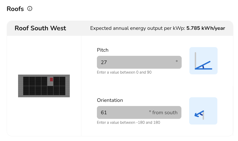Click the '° from south' suffix text
Viewport: 238px width, 141px height.
[x=163, y=112]
